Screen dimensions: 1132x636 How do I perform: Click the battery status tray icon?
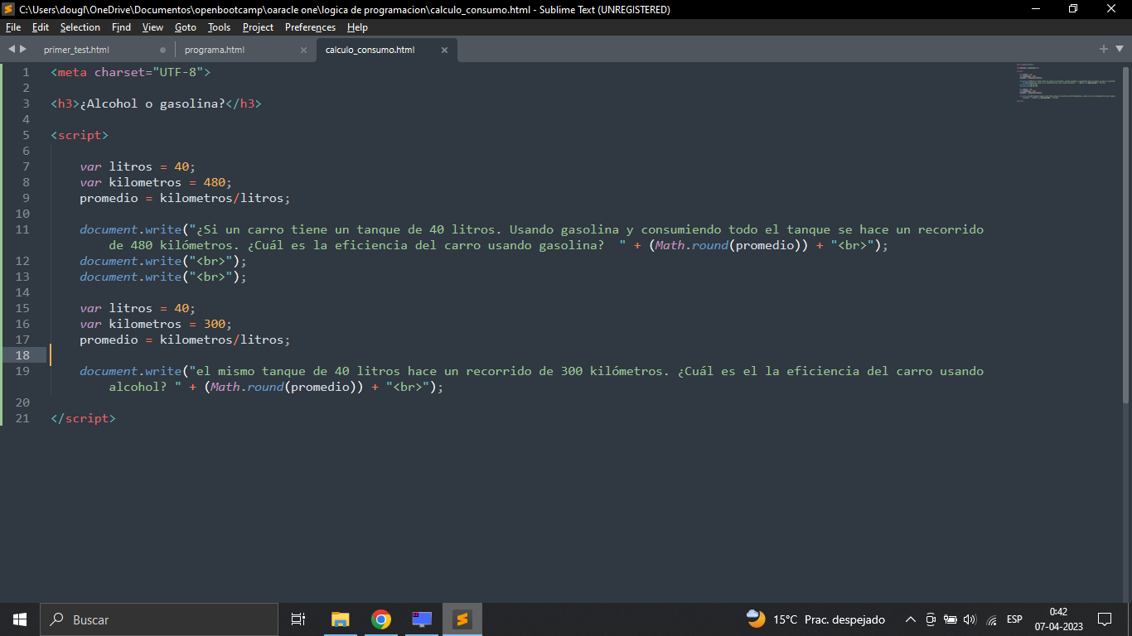(951, 619)
